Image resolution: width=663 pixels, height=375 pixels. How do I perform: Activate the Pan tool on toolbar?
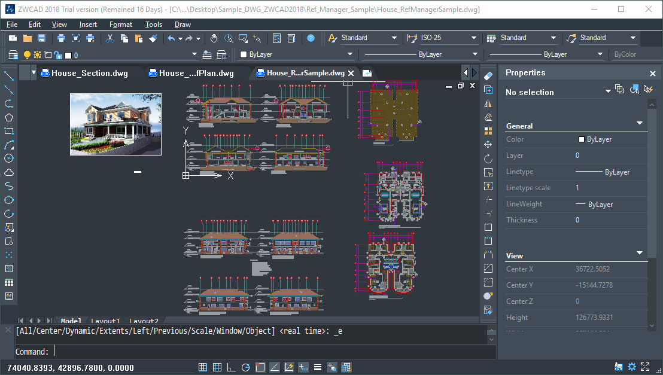click(214, 38)
